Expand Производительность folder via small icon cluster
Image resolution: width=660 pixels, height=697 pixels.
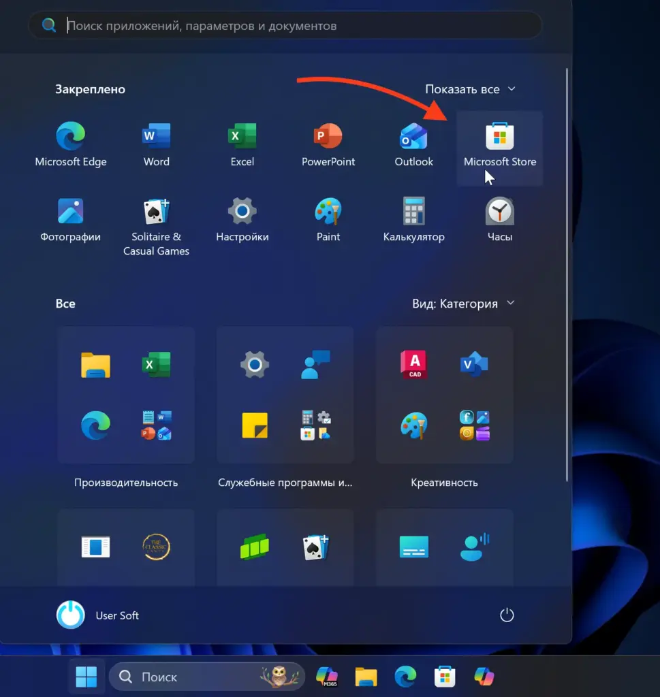156,425
